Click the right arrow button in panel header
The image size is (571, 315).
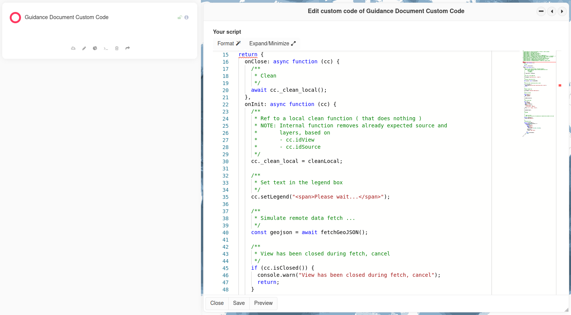562,11
